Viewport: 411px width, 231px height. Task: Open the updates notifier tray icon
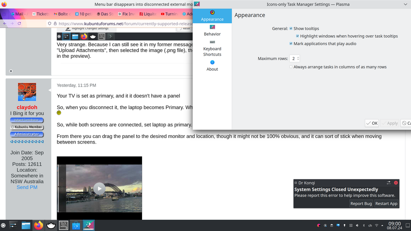click(x=325, y=225)
